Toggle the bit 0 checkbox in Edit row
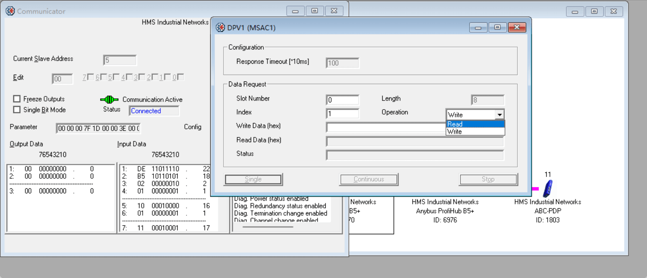The image size is (647, 278). pos(180,77)
